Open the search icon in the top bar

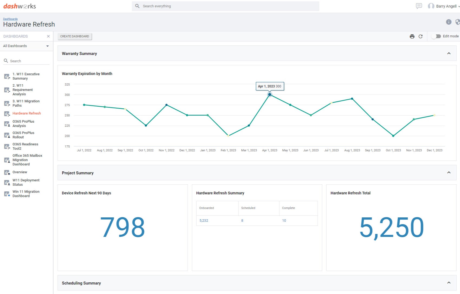[x=137, y=6]
